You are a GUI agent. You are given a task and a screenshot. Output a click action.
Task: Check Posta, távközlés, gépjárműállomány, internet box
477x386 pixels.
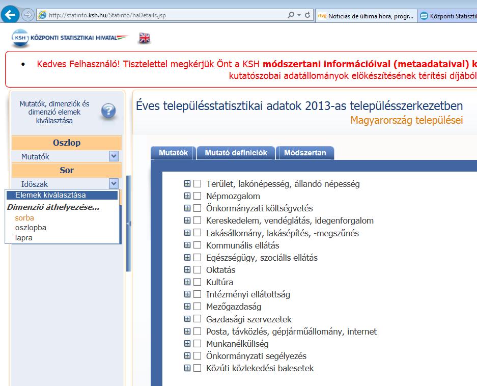(198, 331)
